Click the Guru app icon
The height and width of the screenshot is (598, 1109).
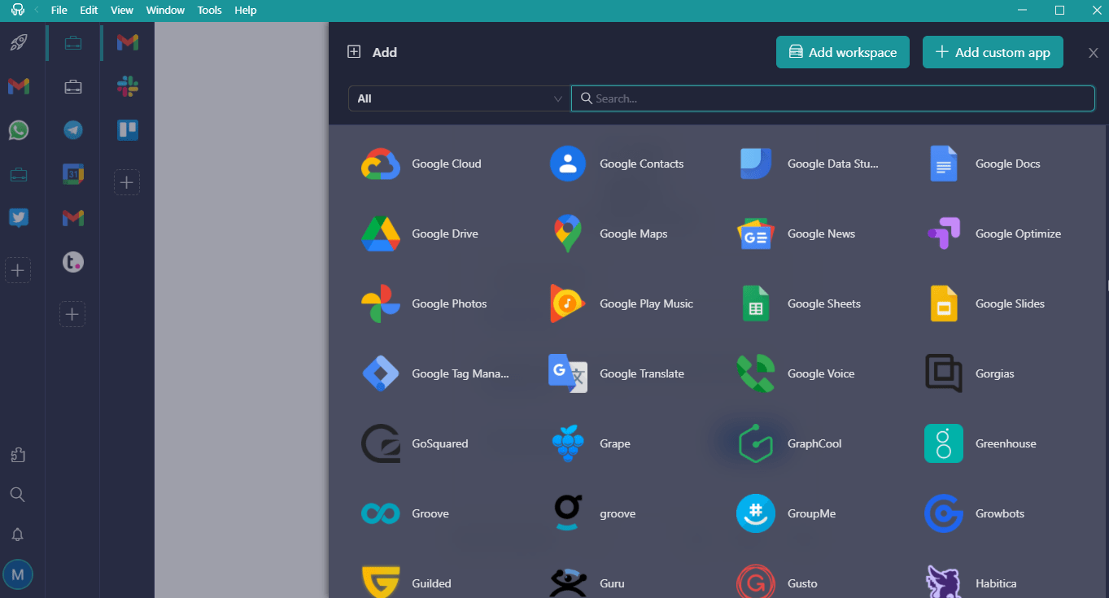point(568,583)
